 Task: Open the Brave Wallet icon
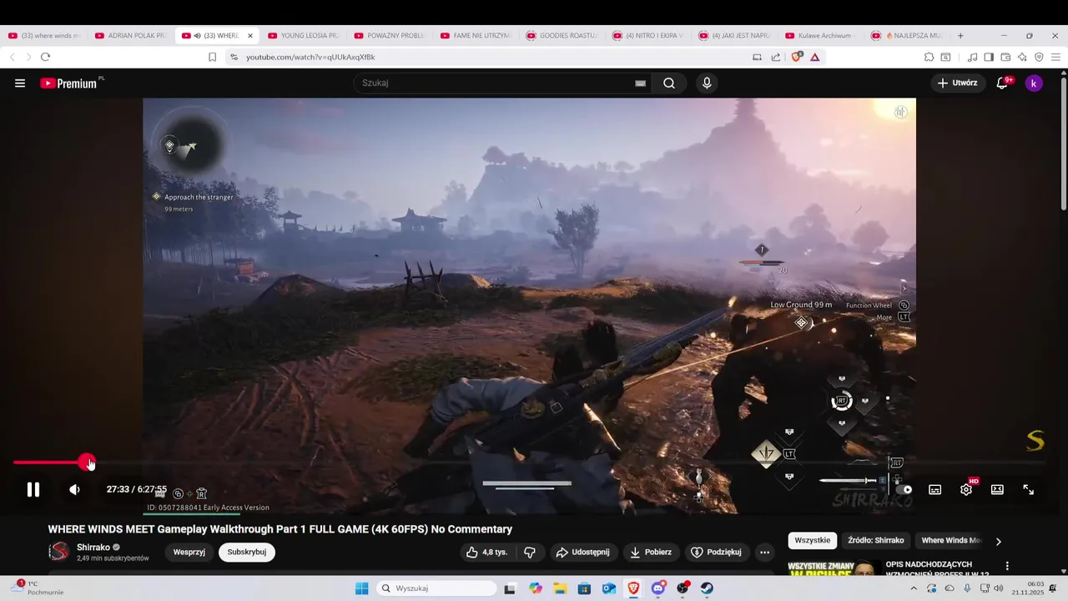pos(1005,57)
